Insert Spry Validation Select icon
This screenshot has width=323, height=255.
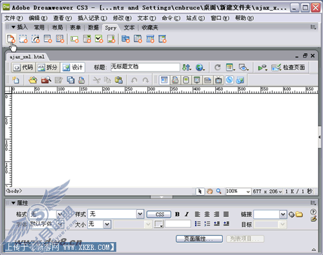[87, 39]
